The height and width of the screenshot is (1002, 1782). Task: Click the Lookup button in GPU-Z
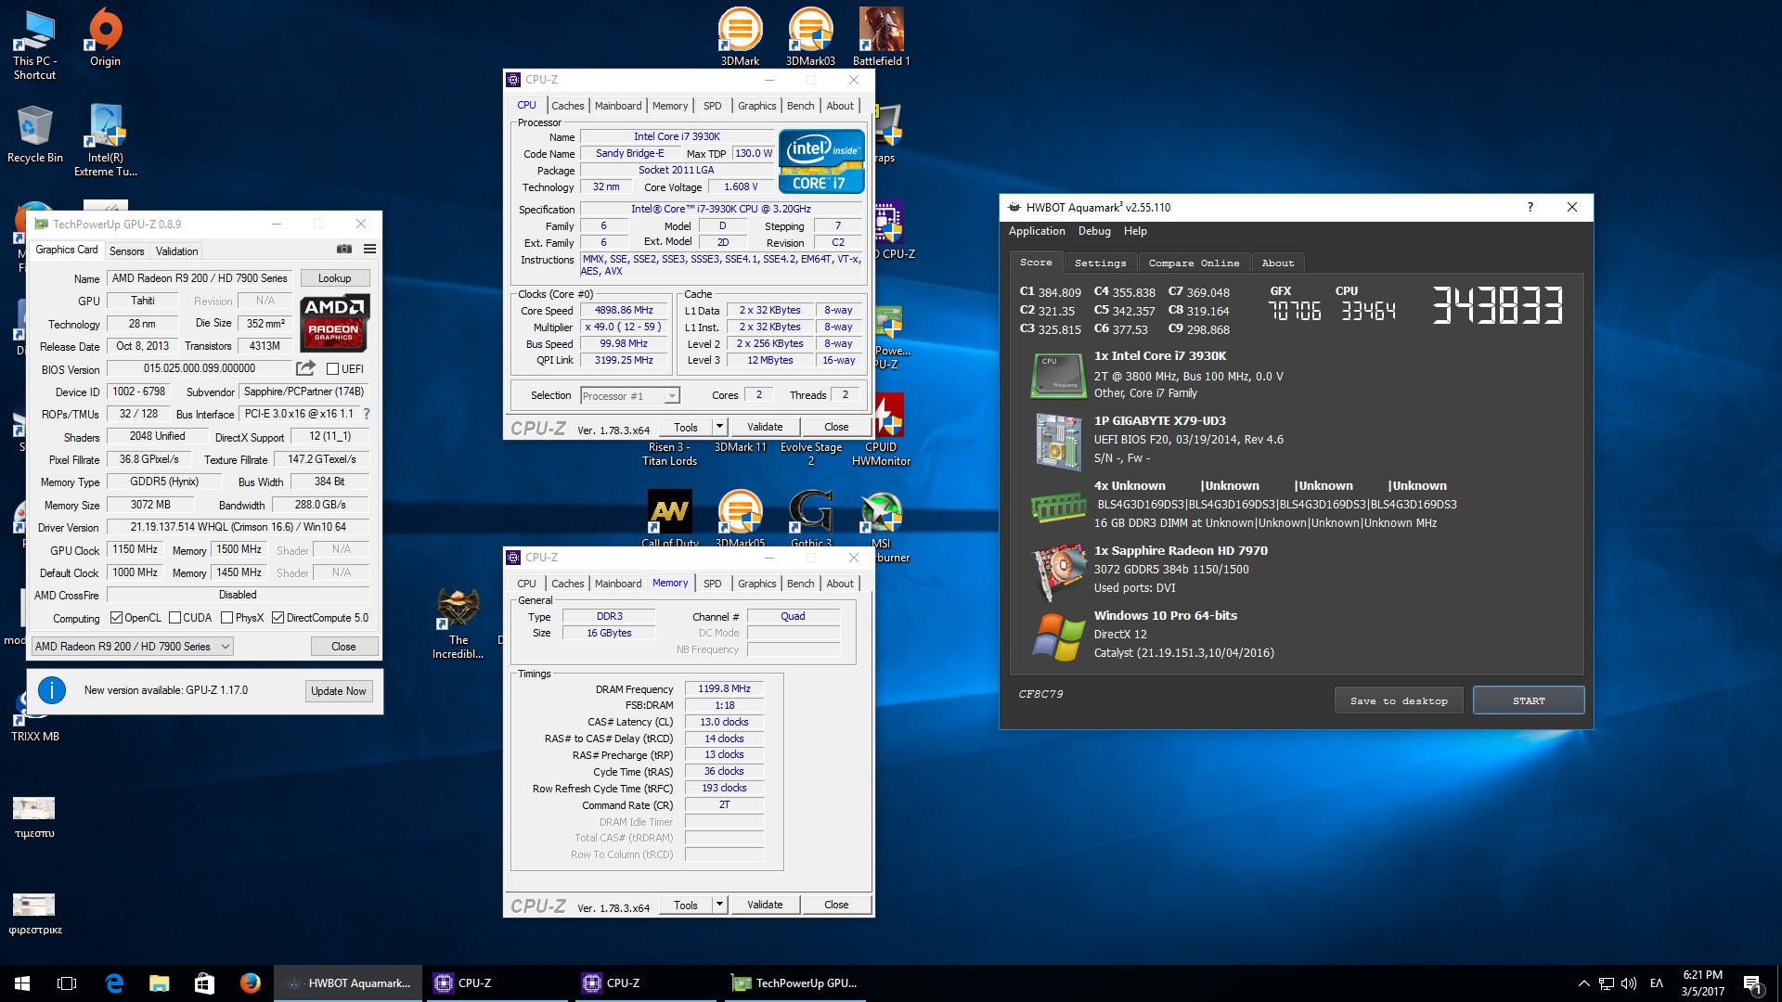click(x=334, y=278)
